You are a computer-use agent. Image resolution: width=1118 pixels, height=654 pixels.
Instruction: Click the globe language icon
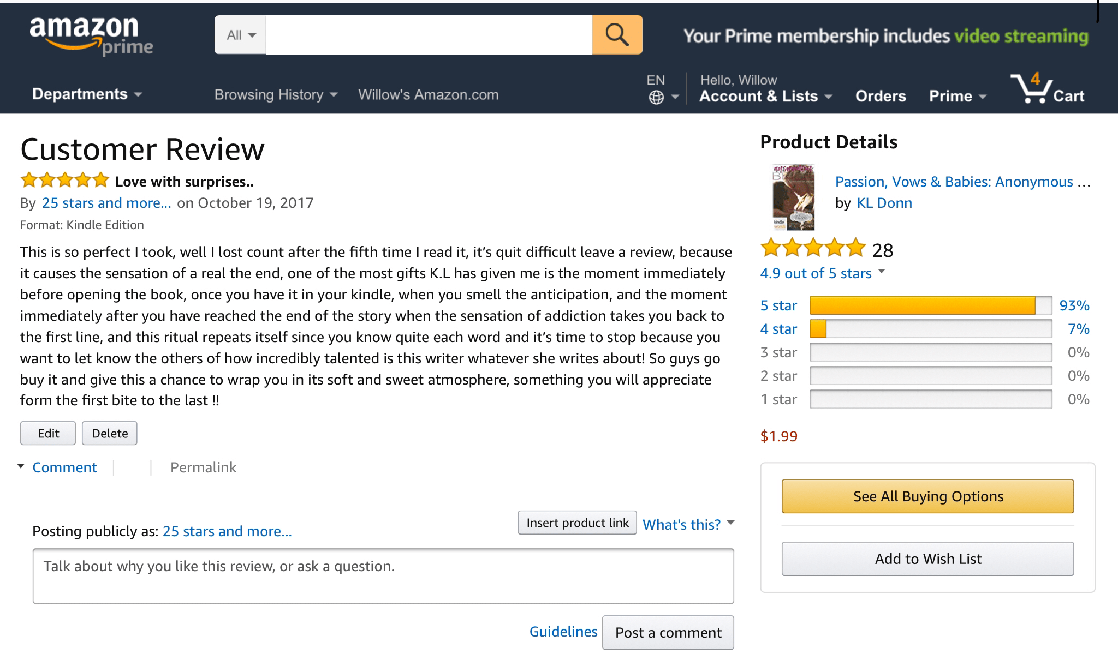[656, 98]
